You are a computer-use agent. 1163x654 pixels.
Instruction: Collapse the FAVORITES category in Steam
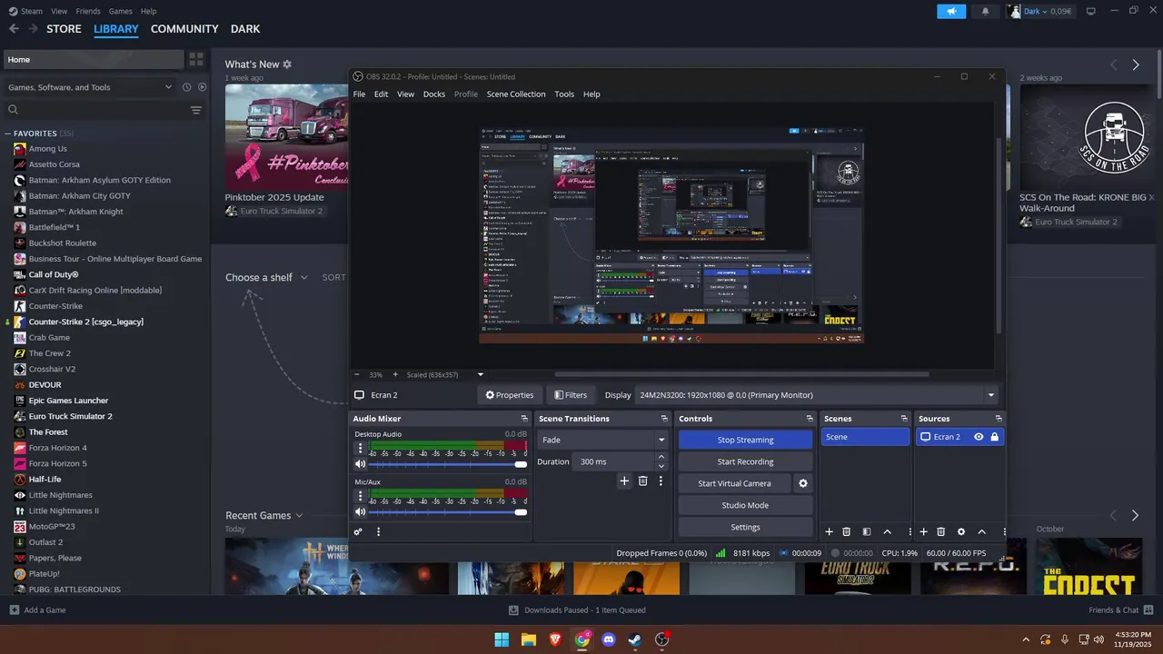[8, 134]
